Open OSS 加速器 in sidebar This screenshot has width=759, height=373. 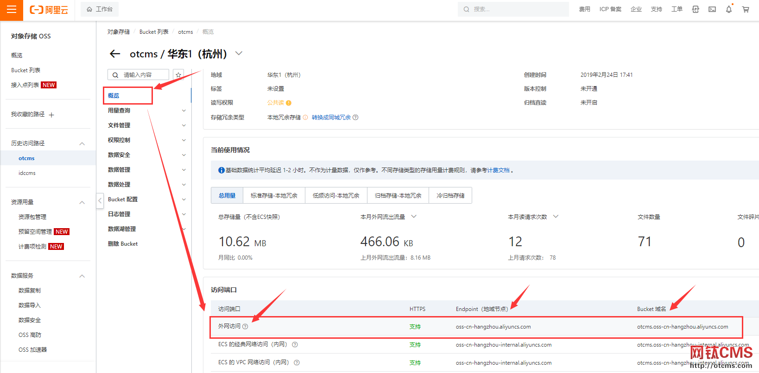(x=32, y=349)
